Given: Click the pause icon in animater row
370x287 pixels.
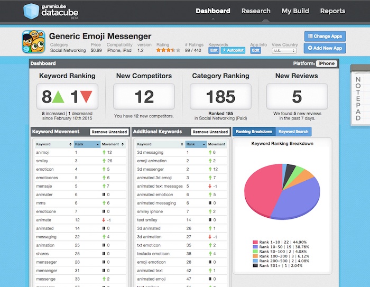Looking at the screenshot, I should coord(104,195).
